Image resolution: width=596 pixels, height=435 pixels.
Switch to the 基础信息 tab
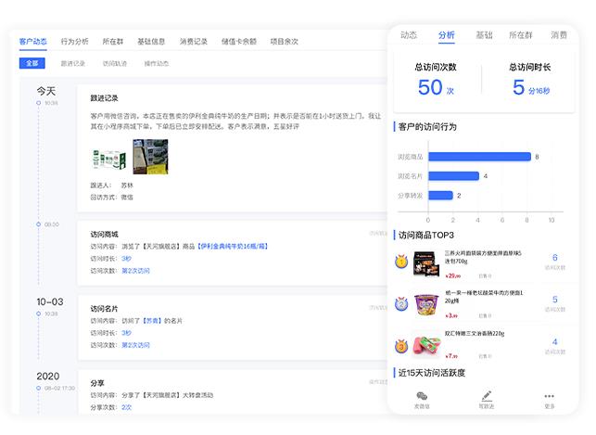tap(151, 42)
